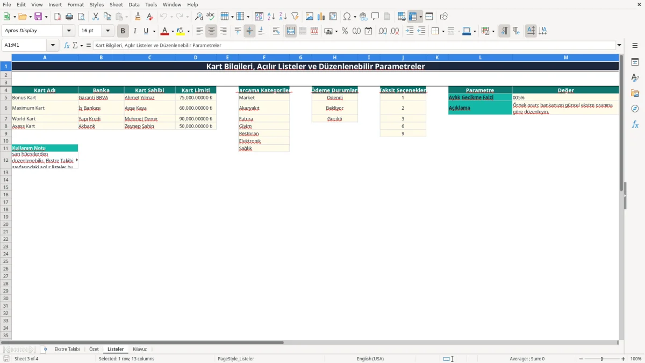645x363 pixels.
Task: Toggle Wrap Text
Action: click(x=276, y=31)
